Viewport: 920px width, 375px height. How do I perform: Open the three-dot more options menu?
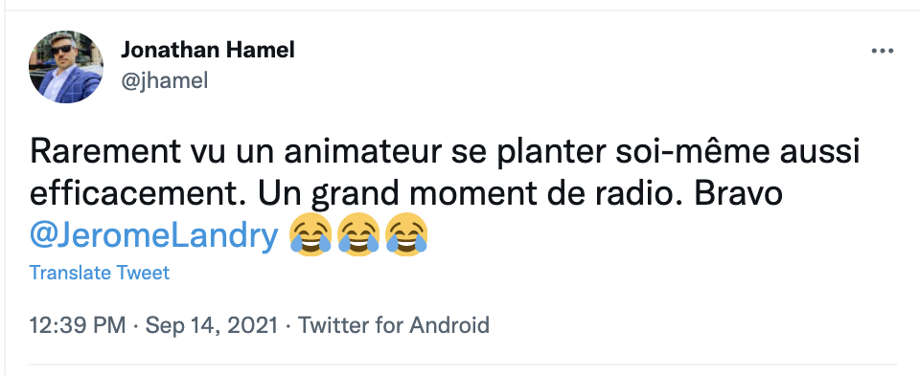coord(882,52)
